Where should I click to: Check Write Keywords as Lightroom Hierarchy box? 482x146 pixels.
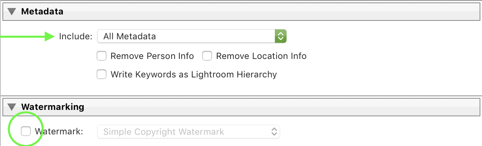(x=102, y=74)
